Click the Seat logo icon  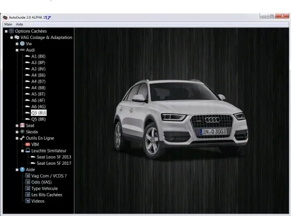(22, 125)
